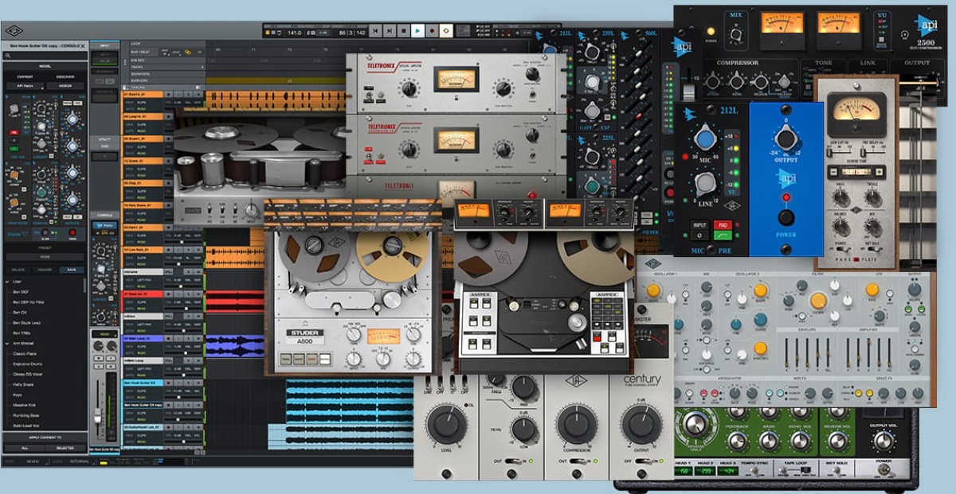Click the search magnifier in Console panel

point(7,56)
